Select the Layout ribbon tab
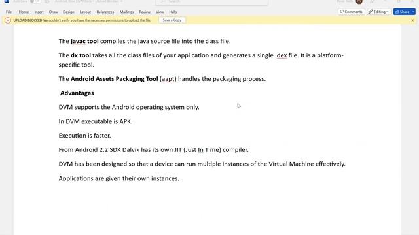Viewport: 419px width, 235px height. pyautogui.click(x=85, y=12)
